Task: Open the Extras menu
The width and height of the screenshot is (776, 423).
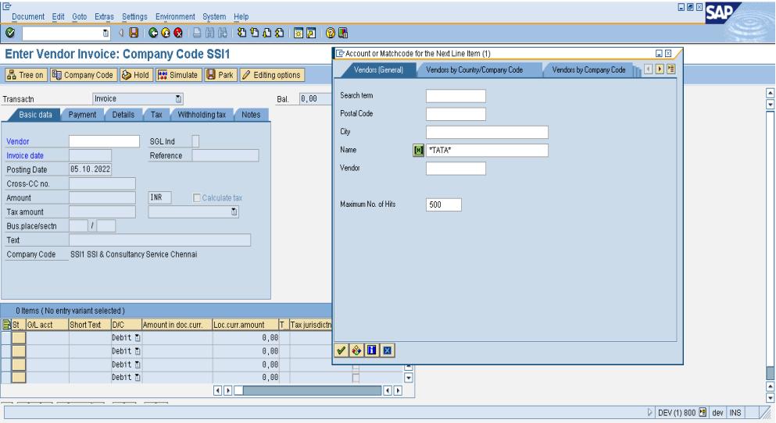Action: (x=104, y=16)
